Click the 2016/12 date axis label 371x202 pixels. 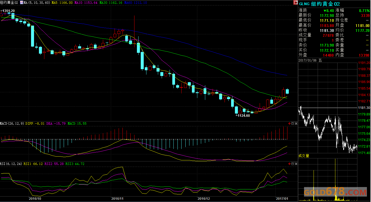(x=203, y=199)
